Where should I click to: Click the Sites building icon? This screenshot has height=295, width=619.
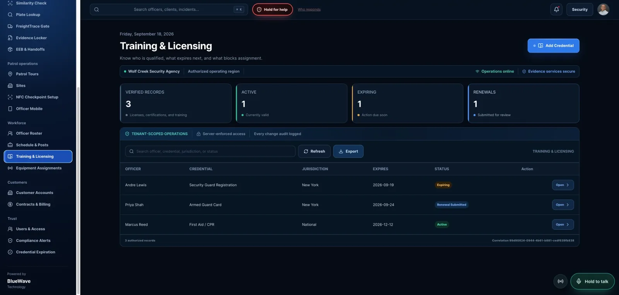10,86
